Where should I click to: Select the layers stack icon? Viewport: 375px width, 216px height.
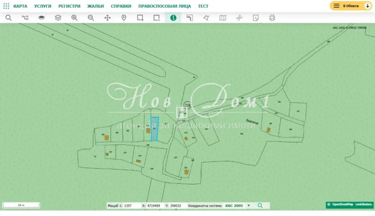click(x=58, y=18)
